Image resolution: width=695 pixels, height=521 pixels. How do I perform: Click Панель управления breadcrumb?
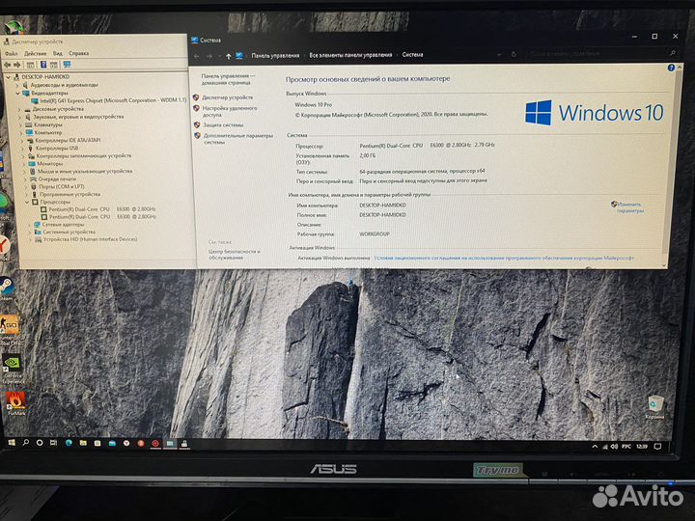click(275, 56)
